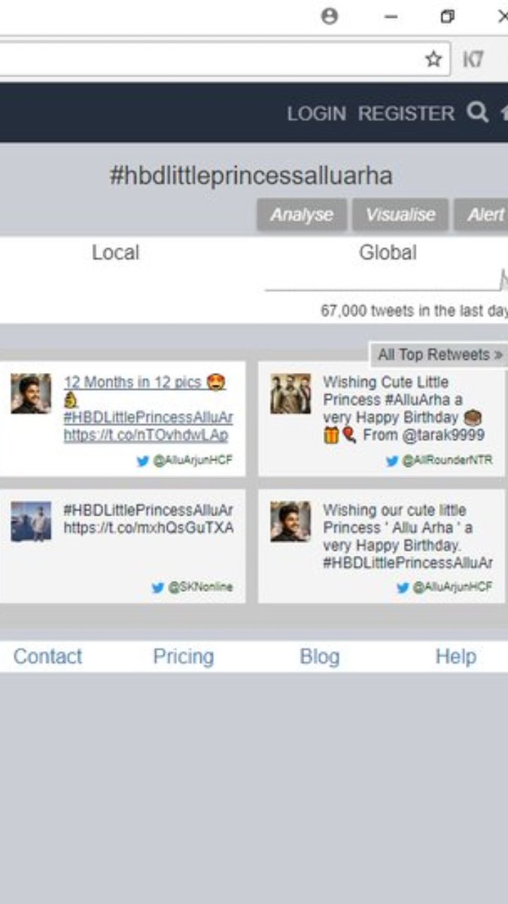Open the Blog footer link

click(x=319, y=657)
